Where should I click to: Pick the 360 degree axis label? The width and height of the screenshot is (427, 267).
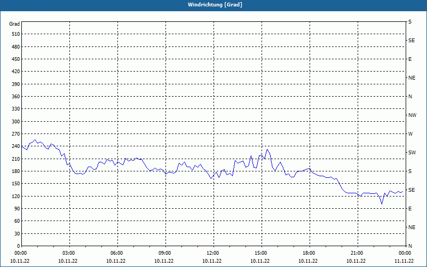point(16,97)
